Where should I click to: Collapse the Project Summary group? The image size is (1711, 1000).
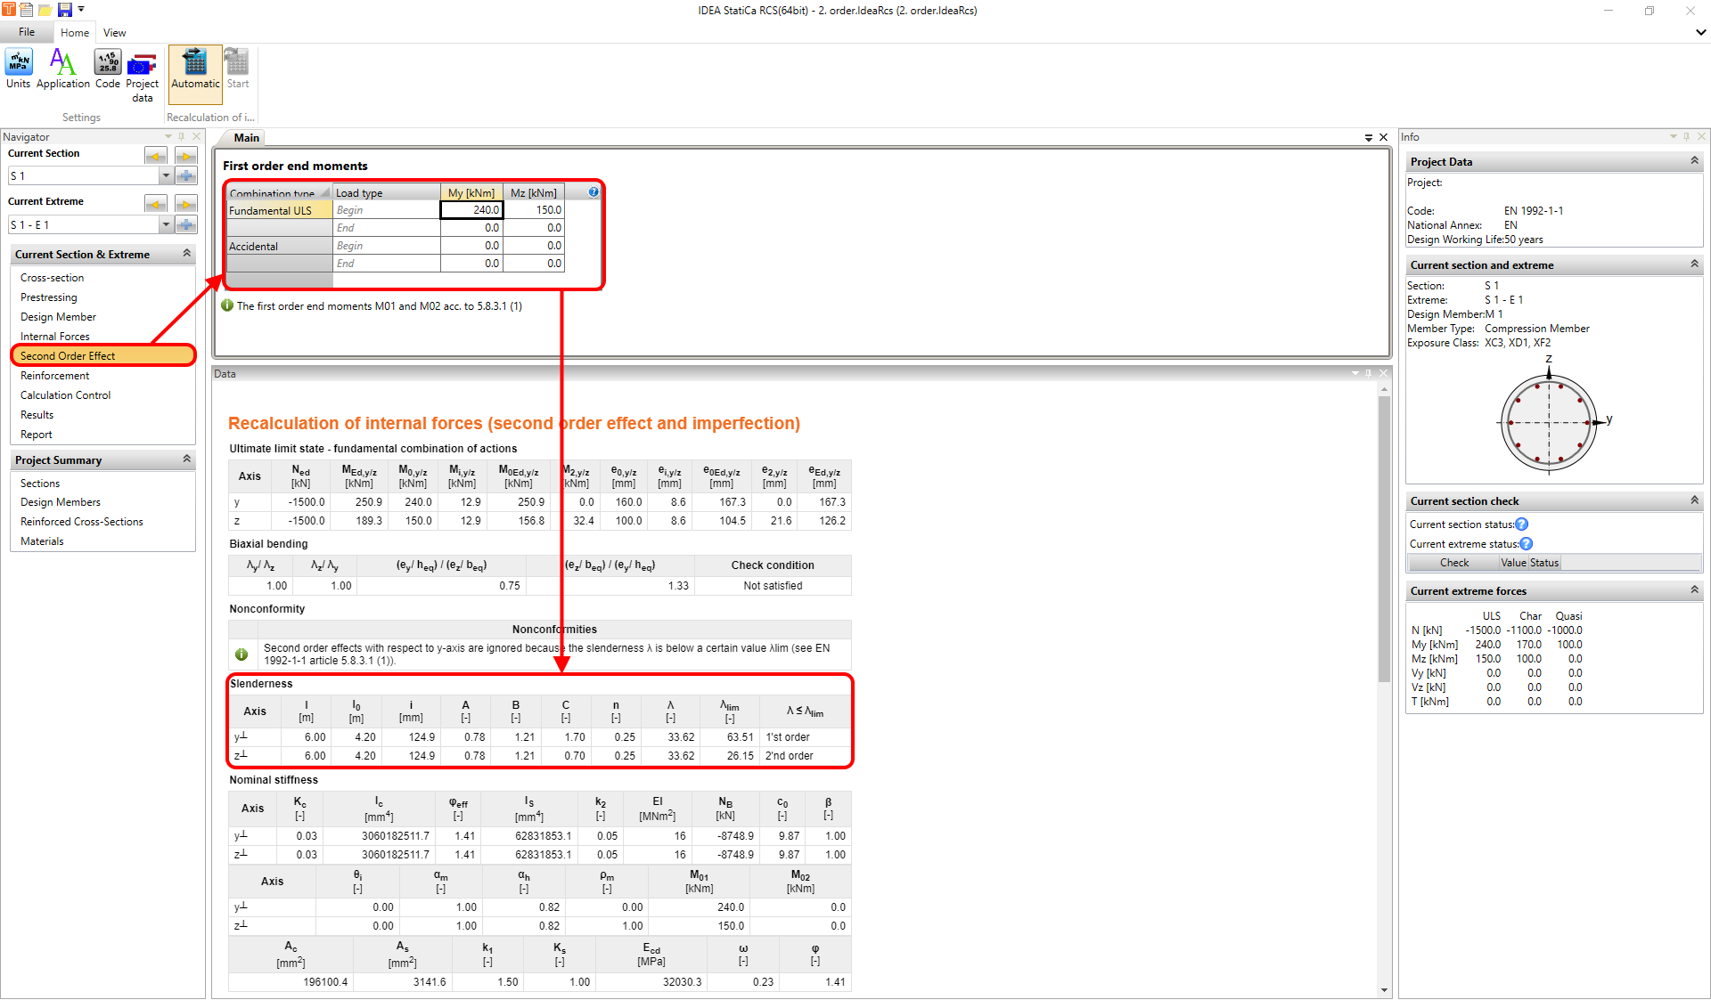[x=186, y=459]
